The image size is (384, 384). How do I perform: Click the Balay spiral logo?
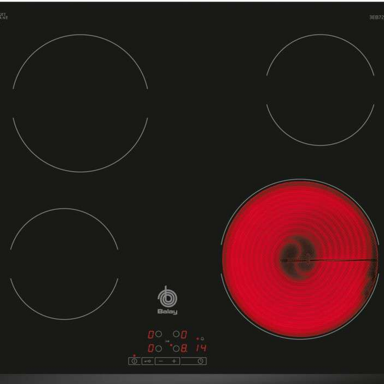point(167,298)
